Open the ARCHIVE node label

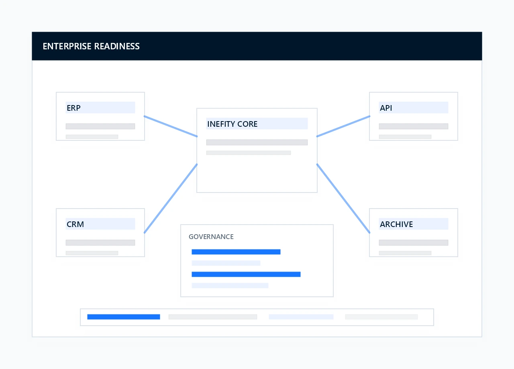point(396,224)
